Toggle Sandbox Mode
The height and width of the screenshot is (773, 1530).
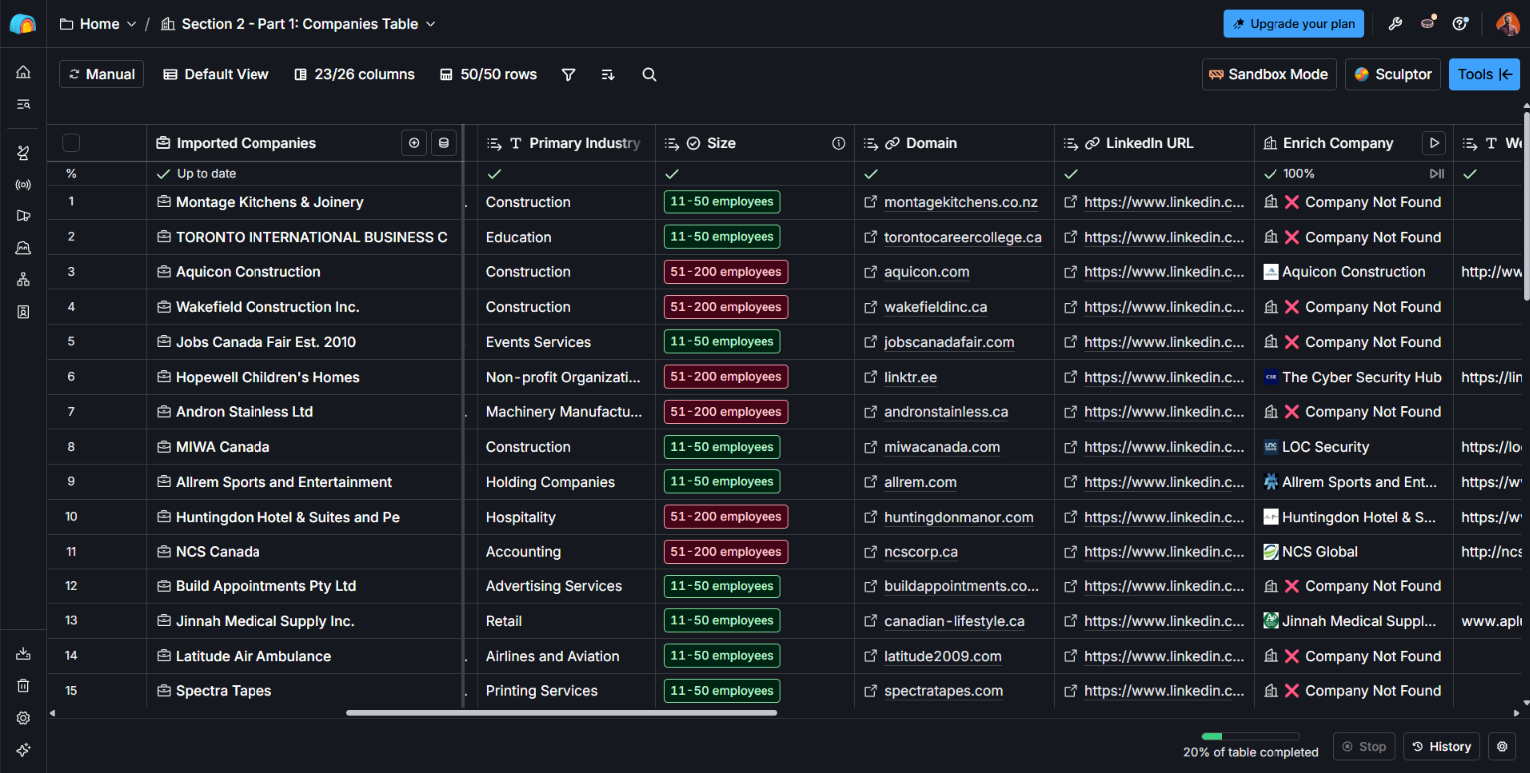tap(1269, 74)
